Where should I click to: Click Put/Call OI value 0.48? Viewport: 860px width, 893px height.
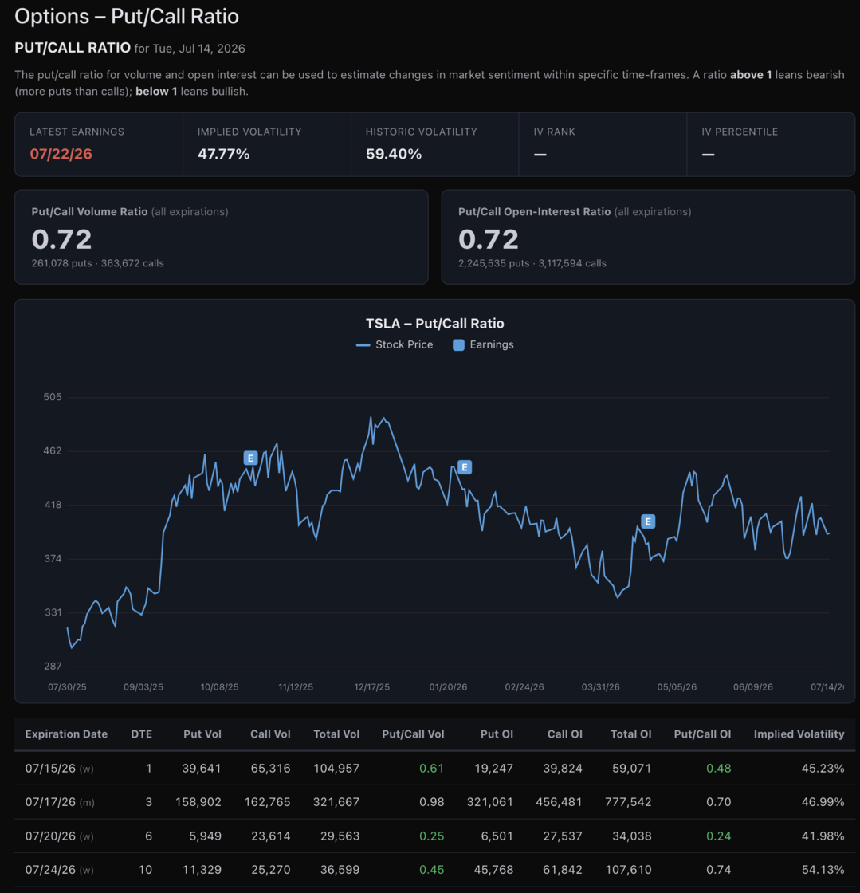click(718, 769)
